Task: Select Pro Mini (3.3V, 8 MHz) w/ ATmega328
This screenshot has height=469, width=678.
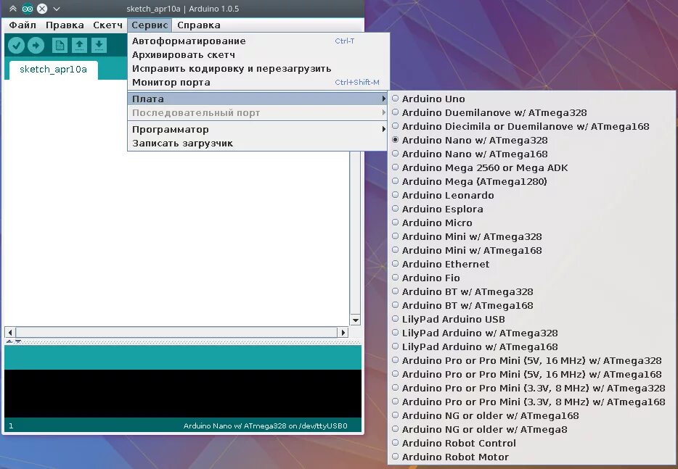Action: click(531, 389)
